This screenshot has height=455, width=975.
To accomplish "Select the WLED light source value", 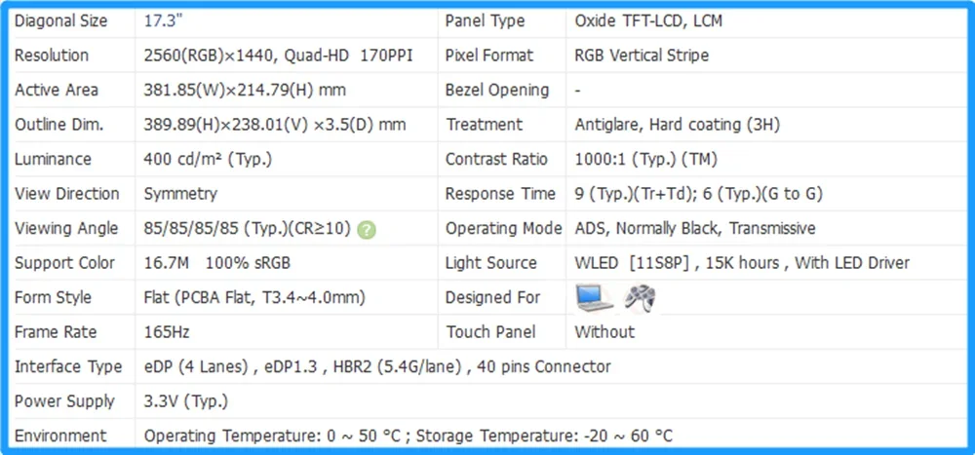I will coord(741,263).
